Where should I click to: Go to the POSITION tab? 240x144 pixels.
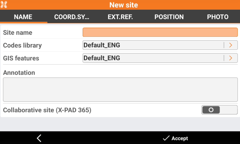pos(169,17)
